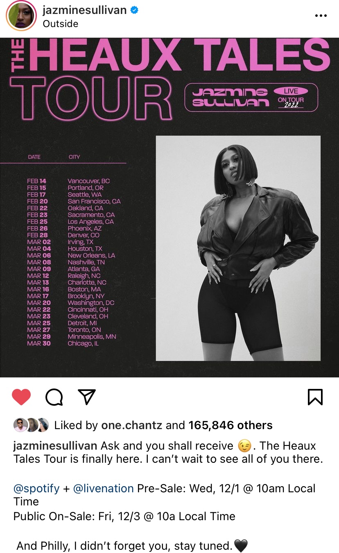Tap the blue verified badge
Screen dimensions: 339x553
coord(134,10)
